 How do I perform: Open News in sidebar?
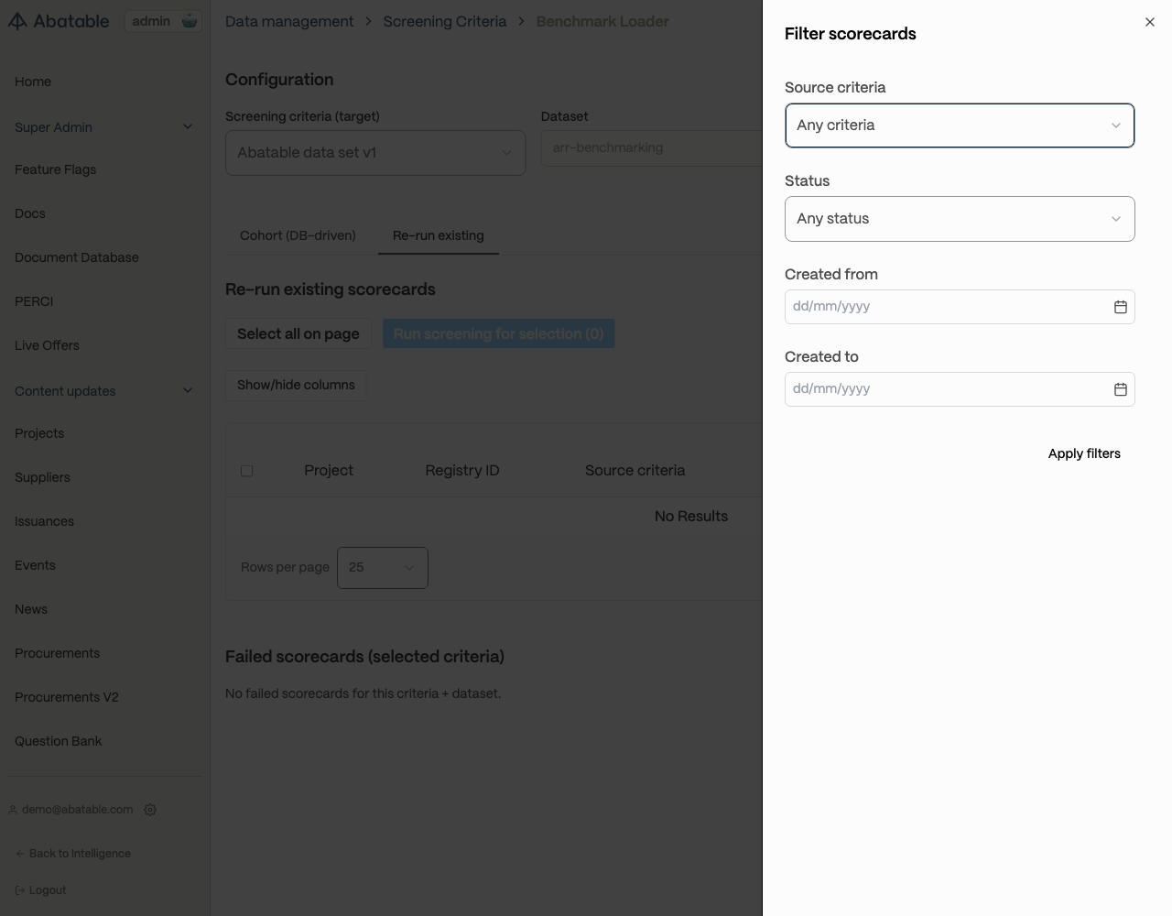pos(31,609)
